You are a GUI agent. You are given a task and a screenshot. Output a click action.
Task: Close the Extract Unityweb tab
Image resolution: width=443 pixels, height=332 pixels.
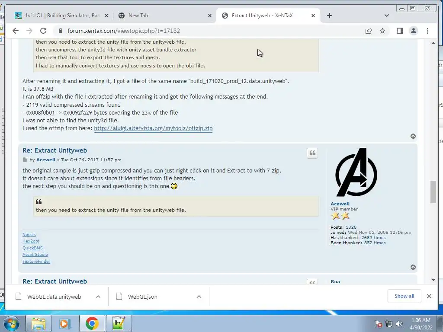(313, 16)
